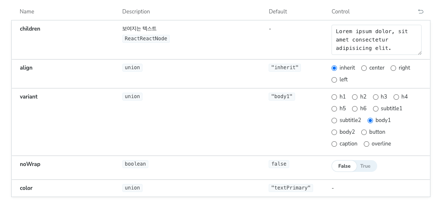
Task: Set noWrap toggle to False
Action: pyautogui.click(x=344, y=166)
